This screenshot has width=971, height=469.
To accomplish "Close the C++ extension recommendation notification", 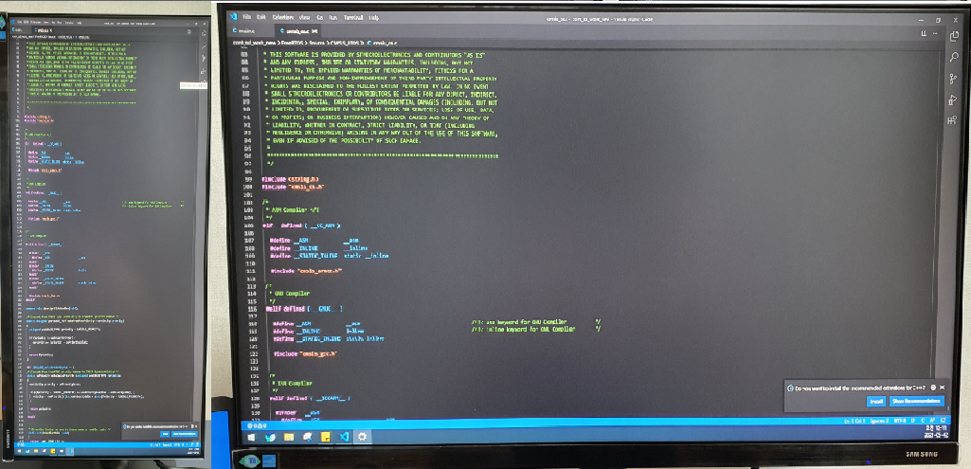I will [942, 388].
